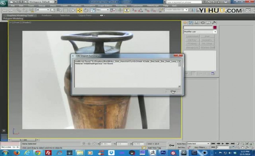Open the Modifiers menu
The image size is (255, 156).
[x=76, y=5]
